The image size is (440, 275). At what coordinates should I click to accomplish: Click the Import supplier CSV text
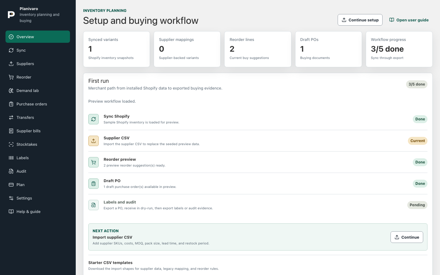112,237
